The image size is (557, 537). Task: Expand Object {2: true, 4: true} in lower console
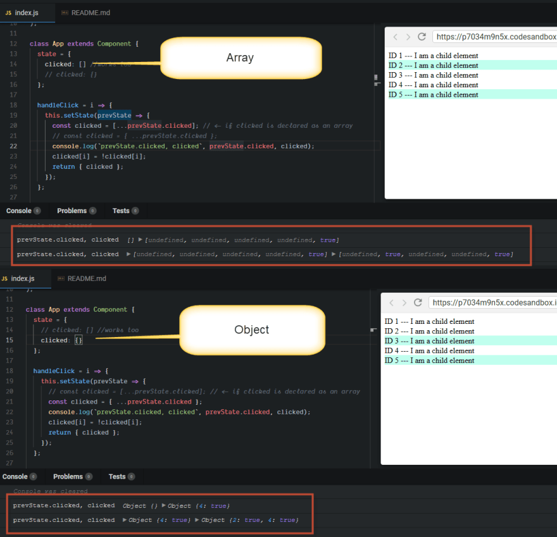pos(197,520)
